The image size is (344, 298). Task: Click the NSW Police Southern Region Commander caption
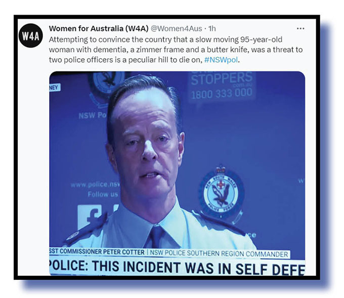(219, 253)
